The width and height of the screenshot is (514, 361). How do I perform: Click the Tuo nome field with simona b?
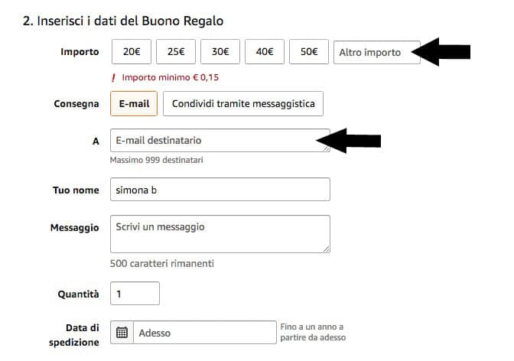point(220,190)
